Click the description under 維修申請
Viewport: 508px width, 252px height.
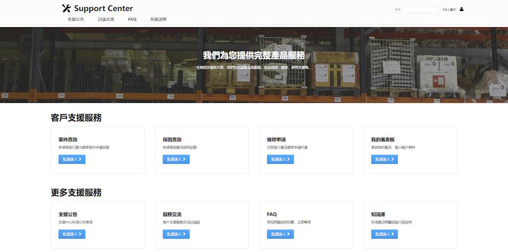(x=287, y=147)
